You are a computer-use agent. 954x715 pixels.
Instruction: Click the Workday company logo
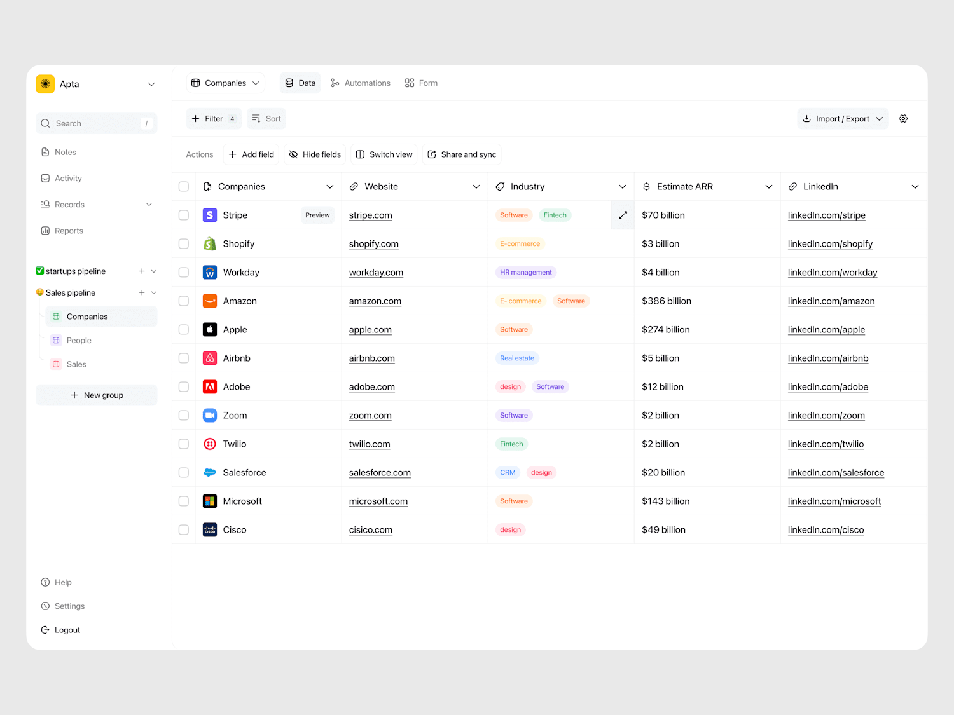coord(210,273)
